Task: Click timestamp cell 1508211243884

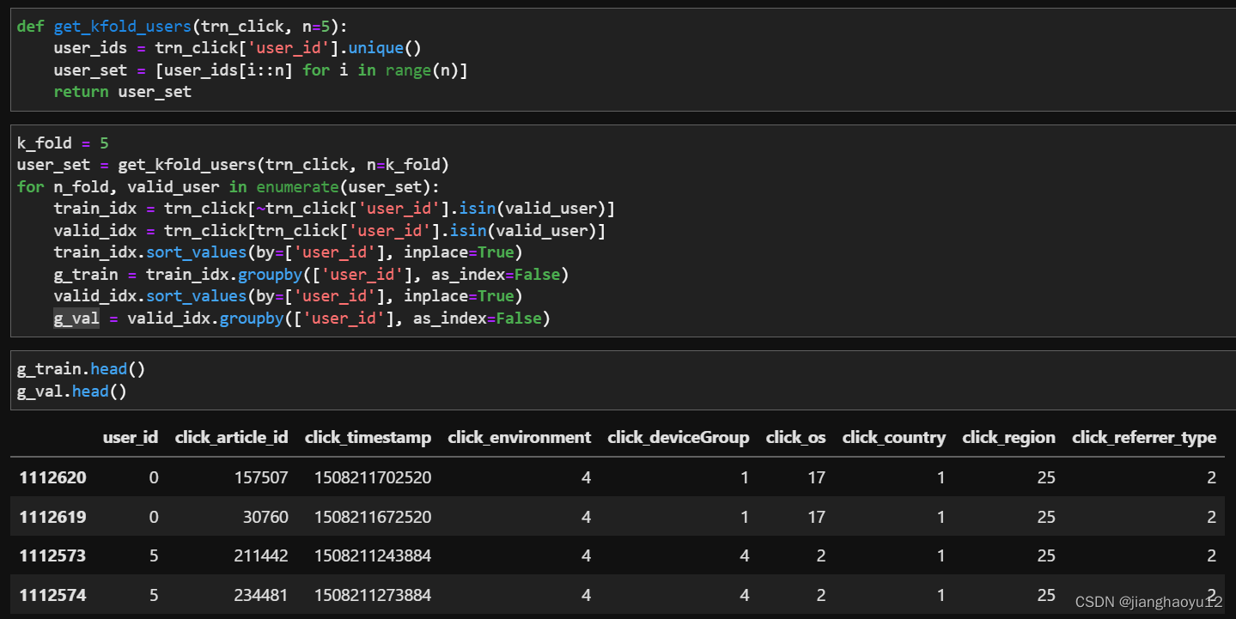Action: (x=373, y=556)
